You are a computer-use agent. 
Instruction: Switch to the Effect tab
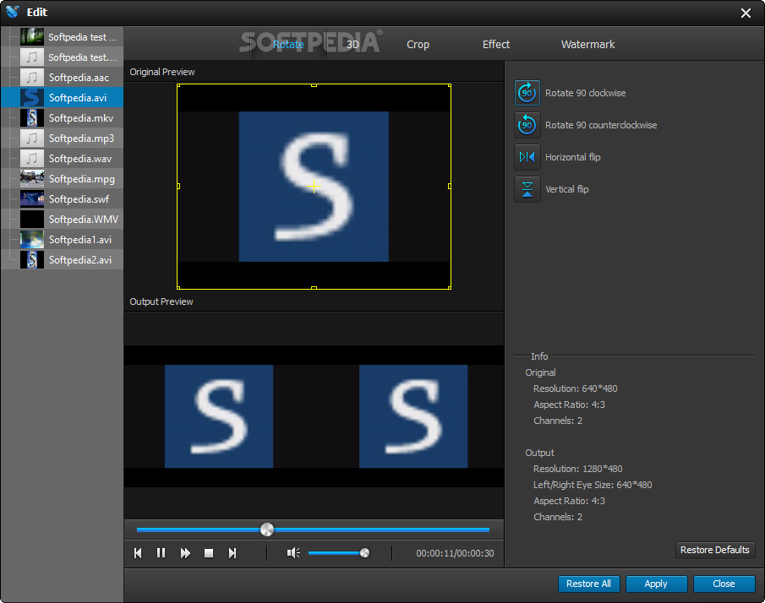496,45
